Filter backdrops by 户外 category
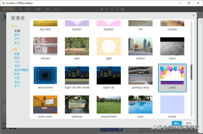The height and width of the screenshot is (134, 203). pos(17,39)
